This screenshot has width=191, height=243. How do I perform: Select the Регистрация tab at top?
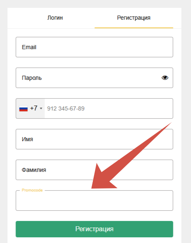(134, 18)
